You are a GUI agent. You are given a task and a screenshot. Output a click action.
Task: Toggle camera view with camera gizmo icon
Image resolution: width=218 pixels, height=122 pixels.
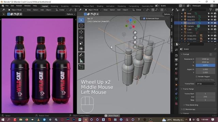click(x=135, y=42)
